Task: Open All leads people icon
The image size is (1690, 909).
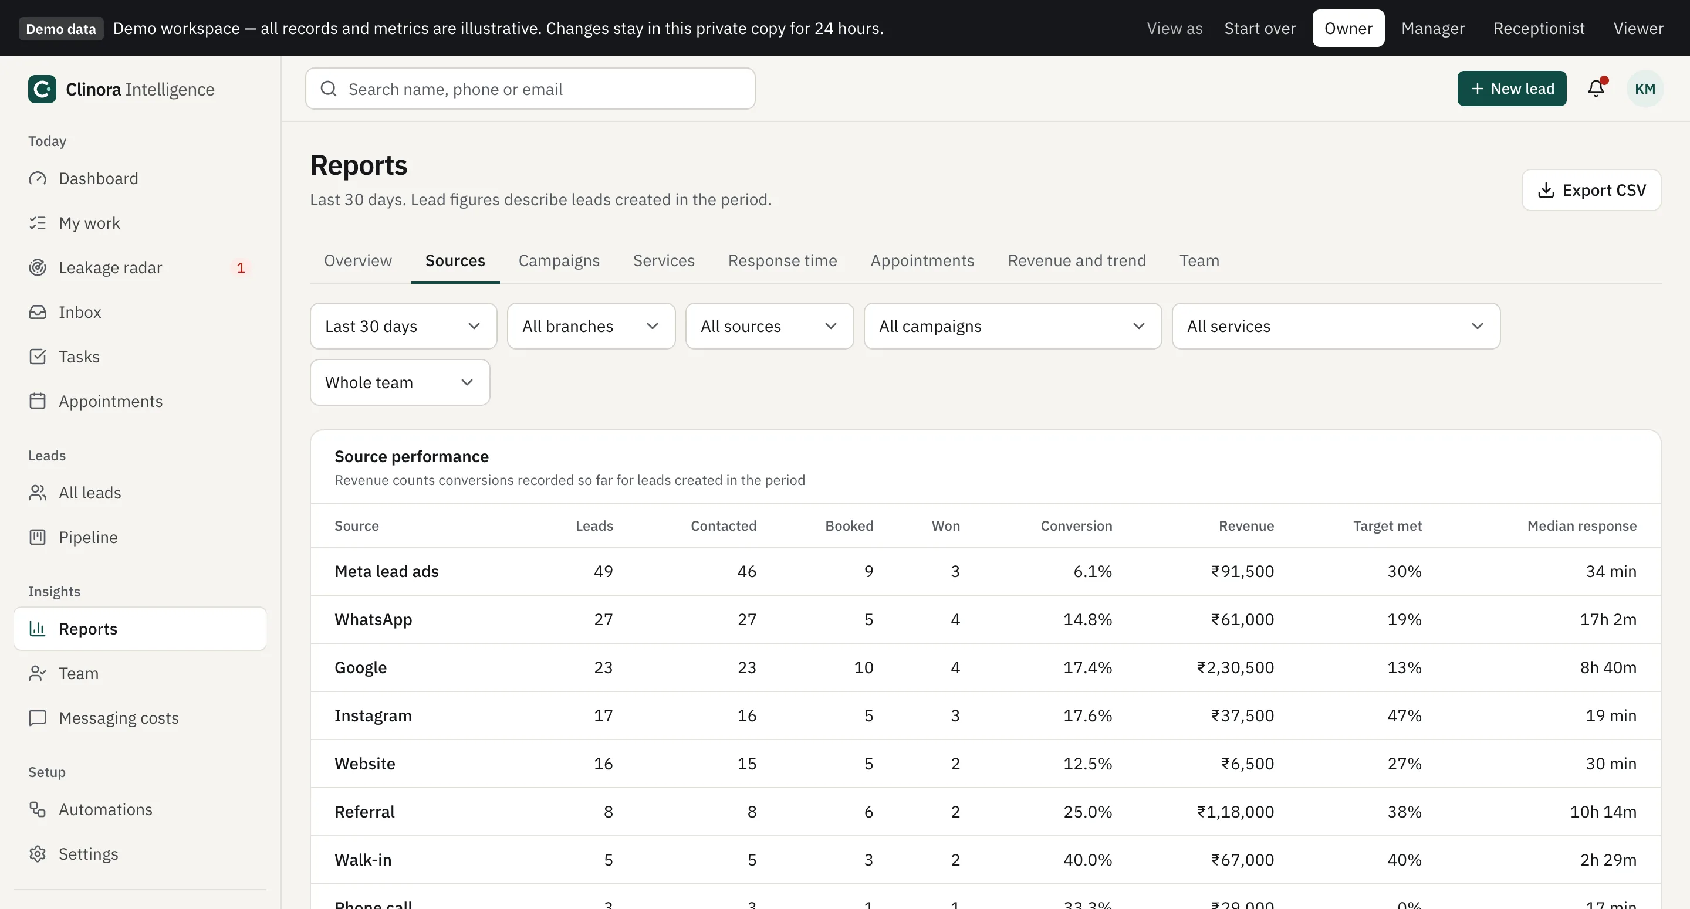Action: pos(38,493)
